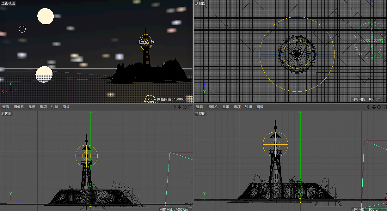The width and height of the screenshot is (387, 211).
Task: Click the 右视图 viewport label
Action: pos(6,114)
